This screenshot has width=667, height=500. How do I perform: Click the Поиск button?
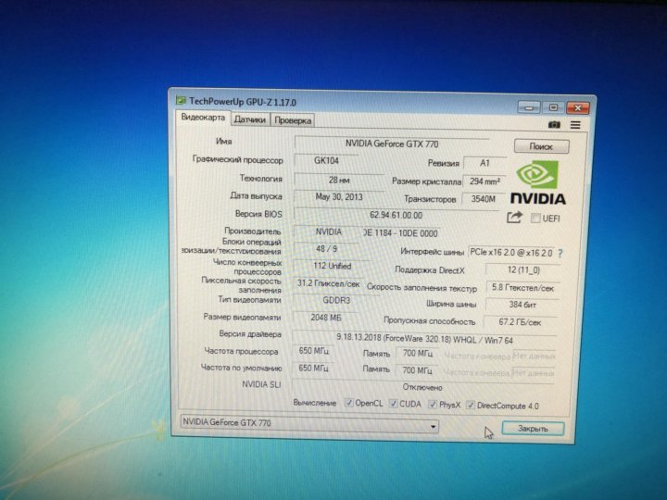[x=541, y=146]
